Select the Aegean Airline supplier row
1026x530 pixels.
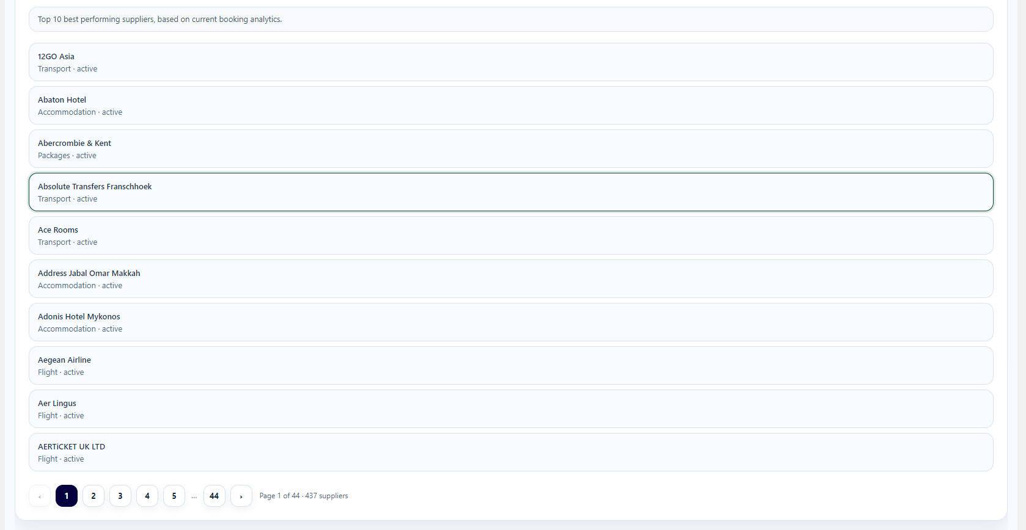pyautogui.click(x=511, y=366)
